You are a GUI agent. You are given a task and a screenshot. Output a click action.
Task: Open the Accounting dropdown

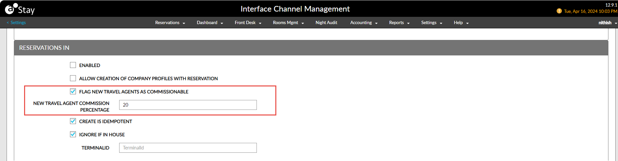click(x=364, y=22)
